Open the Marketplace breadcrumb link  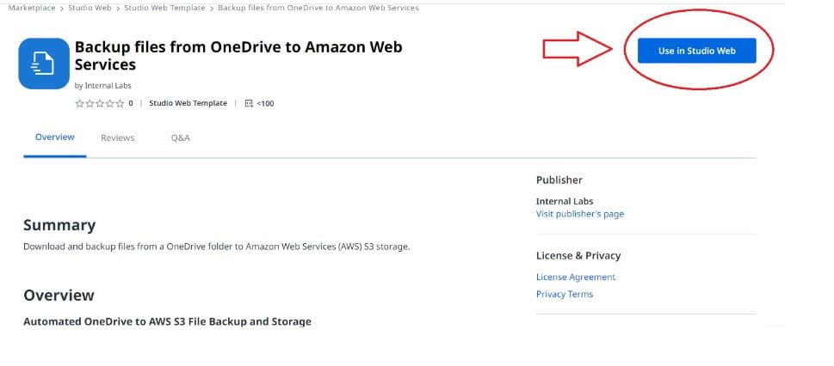point(31,8)
